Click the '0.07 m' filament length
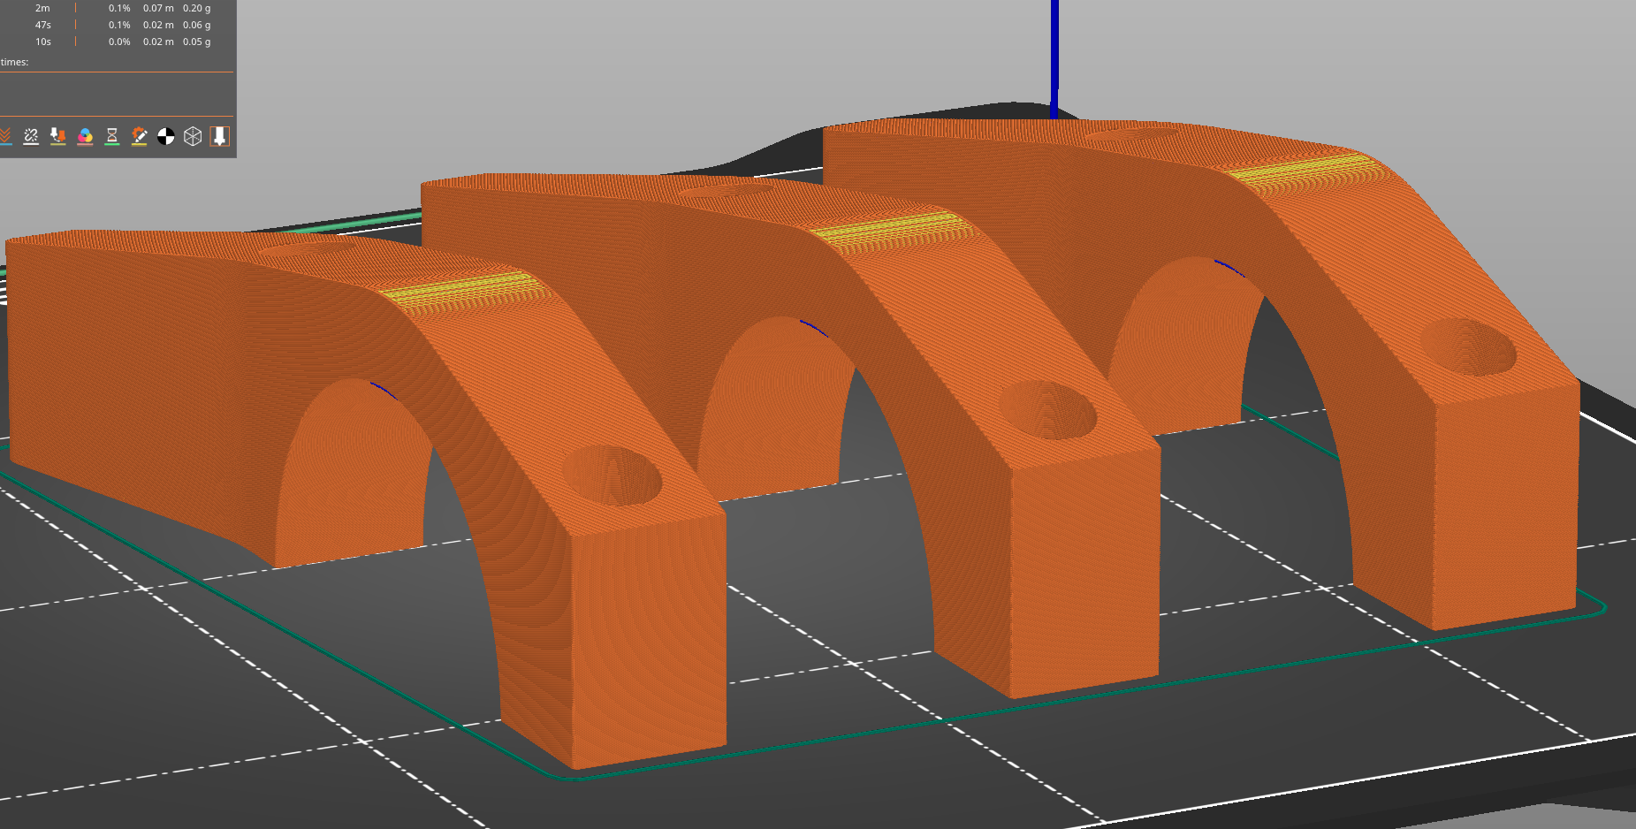 click(x=158, y=8)
